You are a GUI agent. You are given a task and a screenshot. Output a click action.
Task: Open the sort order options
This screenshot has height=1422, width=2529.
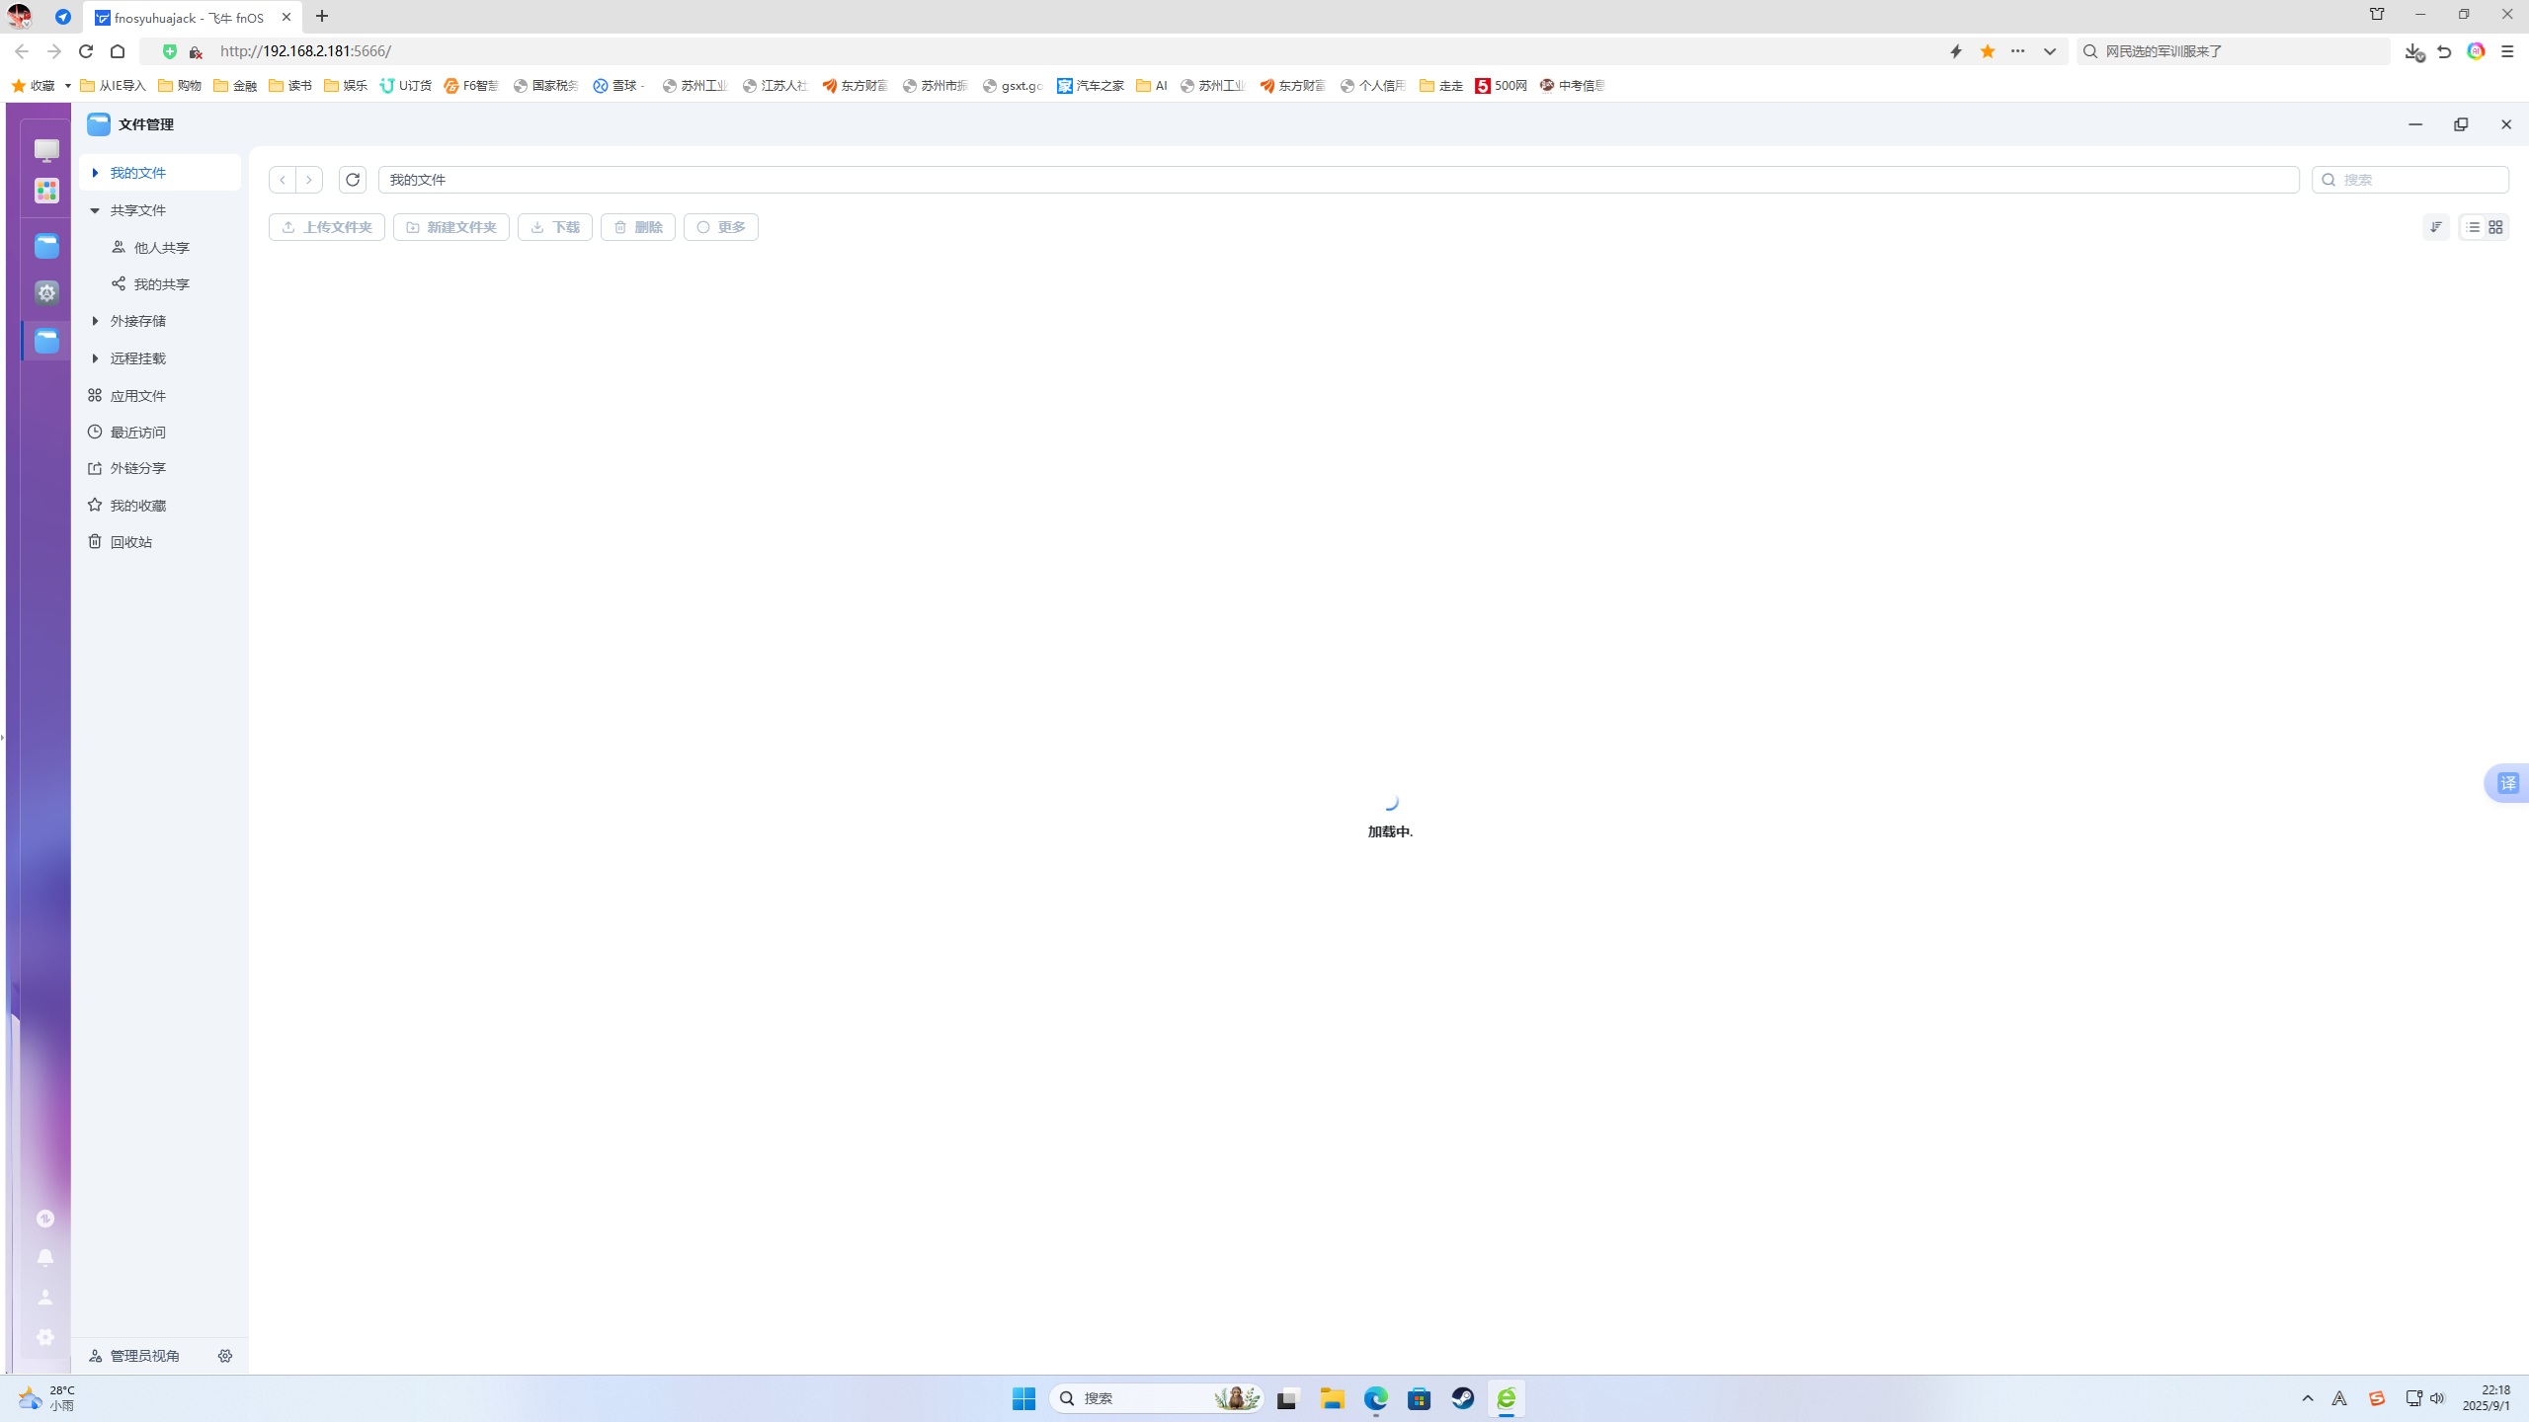2436,227
